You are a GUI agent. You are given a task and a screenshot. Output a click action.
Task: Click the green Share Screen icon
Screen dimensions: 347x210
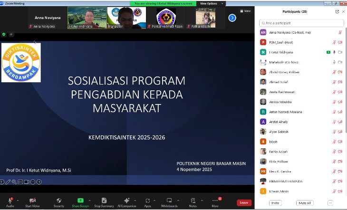pyautogui.click(x=80, y=200)
